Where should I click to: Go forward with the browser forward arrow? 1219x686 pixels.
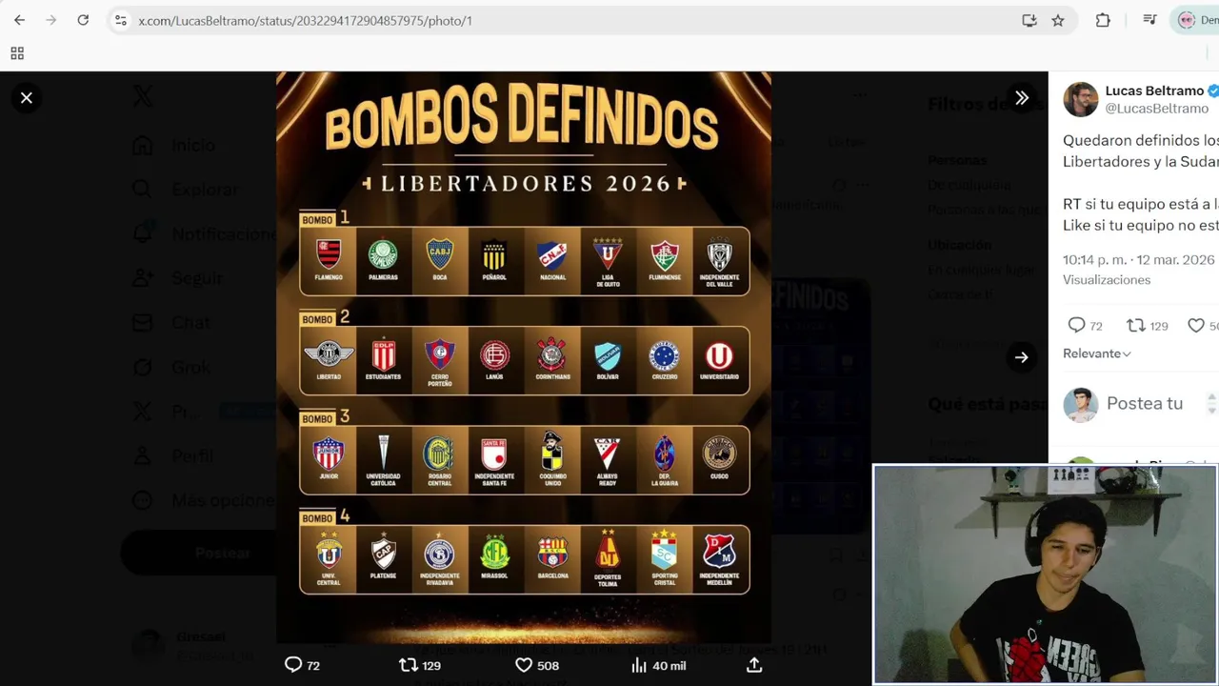click(51, 20)
